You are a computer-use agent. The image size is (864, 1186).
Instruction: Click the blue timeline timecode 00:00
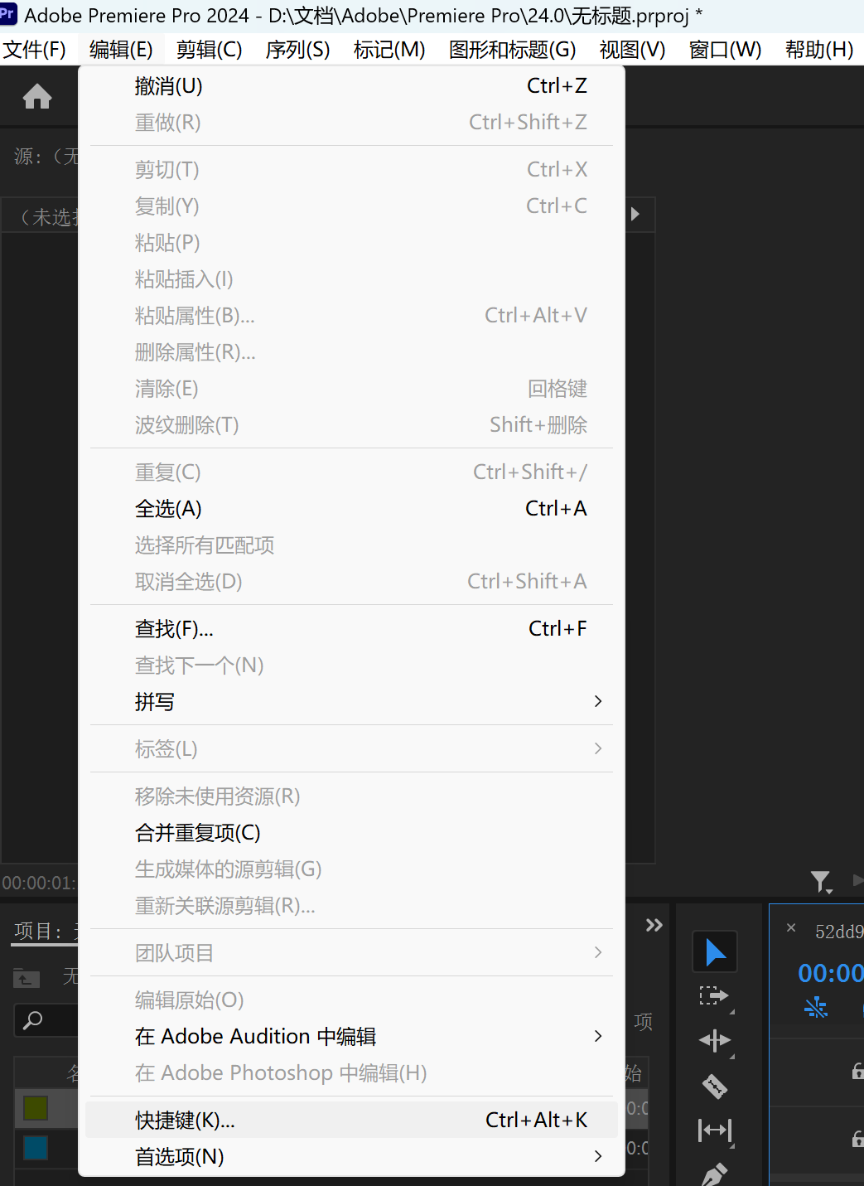coord(830,973)
